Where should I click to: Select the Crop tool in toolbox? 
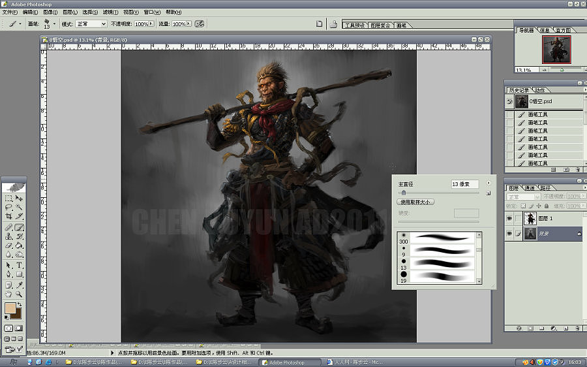tap(8, 216)
